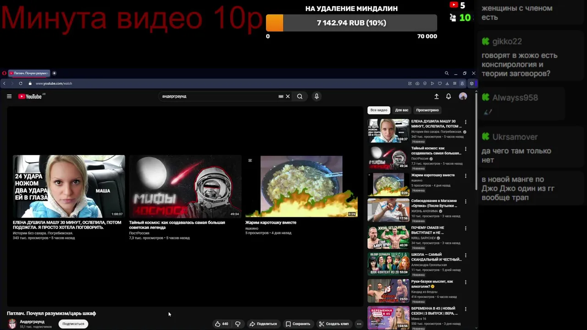Screen dimensions: 587x330
Task: Open the shield privacy protection icon
Action: click(x=425, y=83)
